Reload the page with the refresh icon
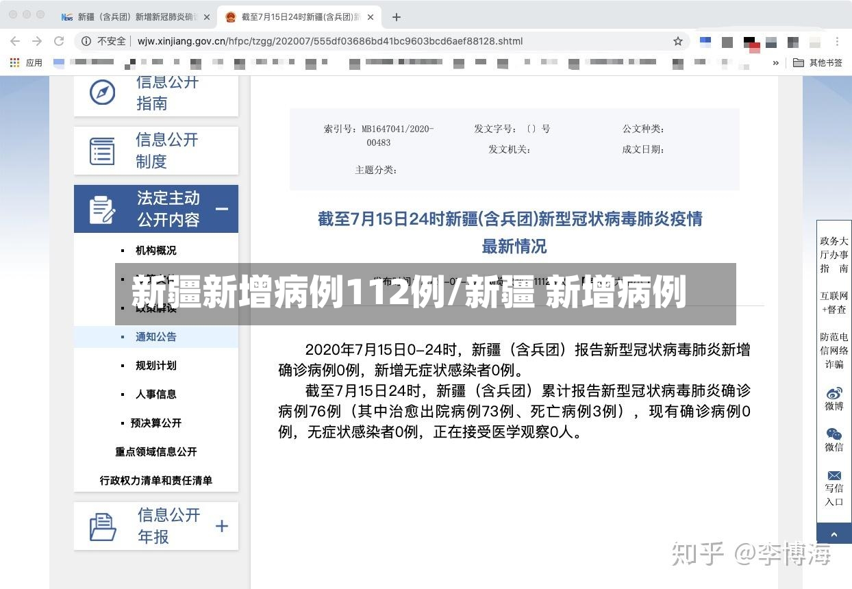This screenshot has width=852, height=589. pos(59,41)
